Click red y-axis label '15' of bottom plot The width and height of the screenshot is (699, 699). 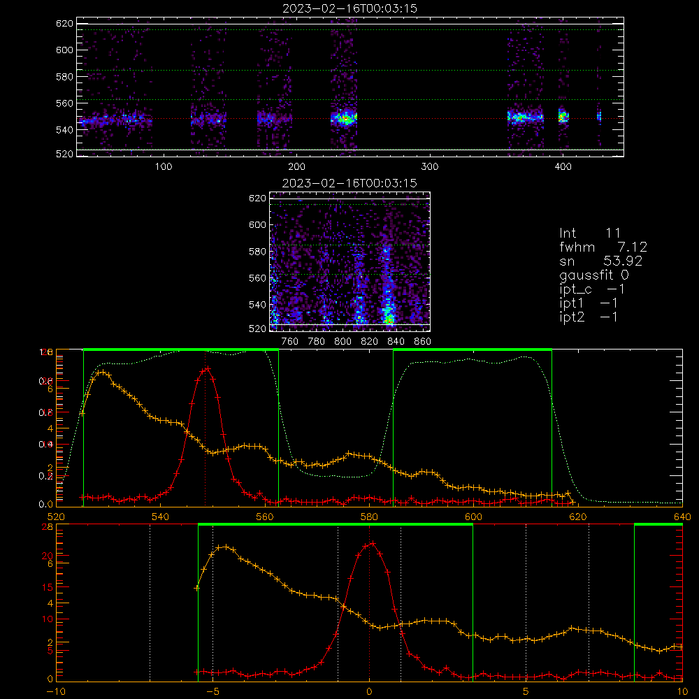click(x=47, y=587)
